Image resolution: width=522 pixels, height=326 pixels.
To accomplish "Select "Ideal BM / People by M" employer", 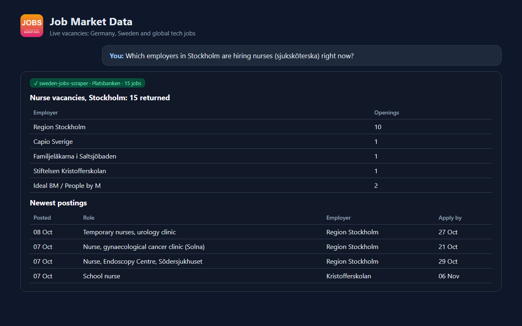I will point(67,185).
